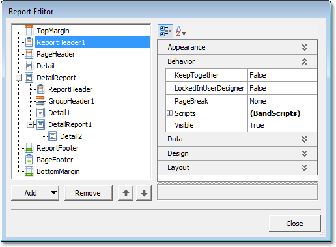Expand the Design category chevron
The height and width of the screenshot is (247, 336).
click(x=304, y=153)
